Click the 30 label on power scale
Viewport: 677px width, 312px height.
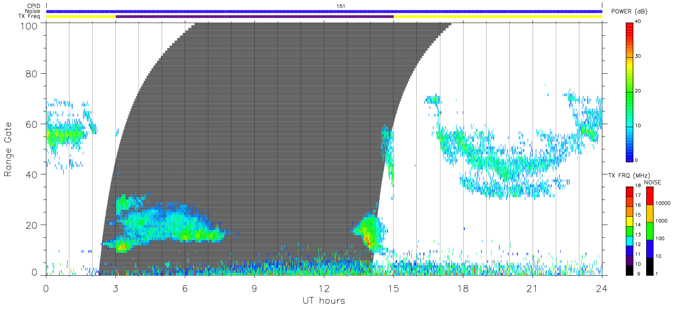639,57
